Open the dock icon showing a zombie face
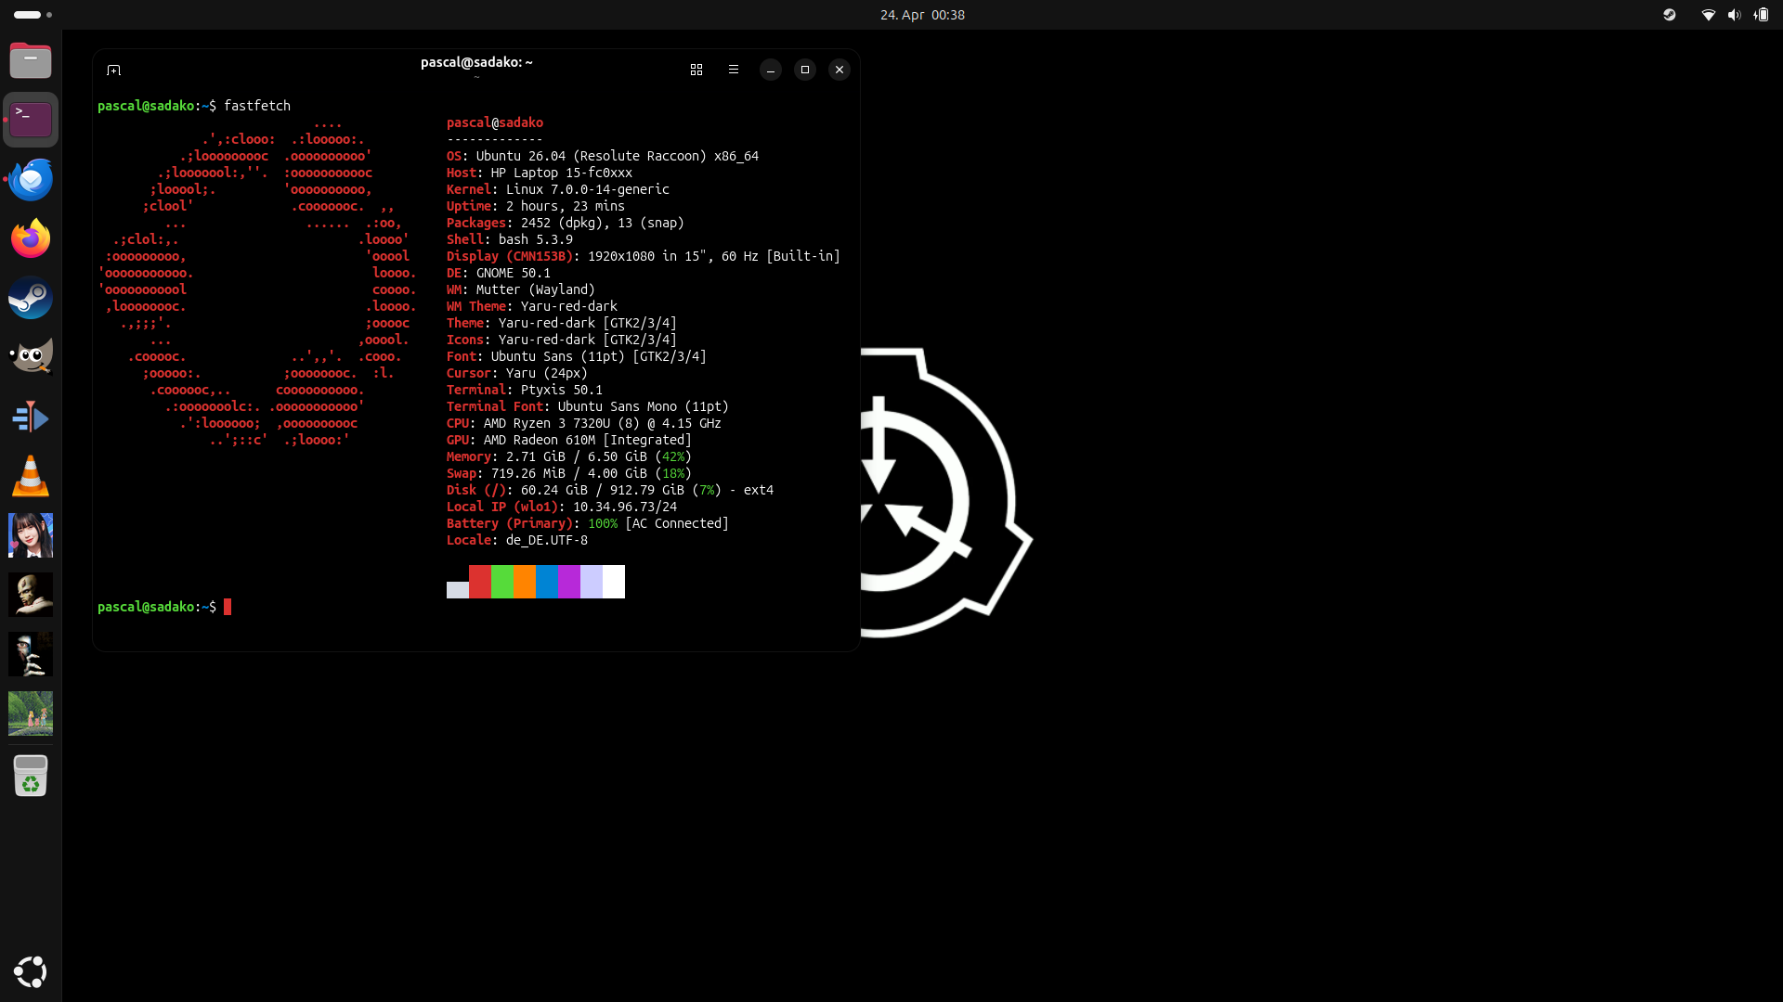1783x1002 pixels. tap(31, 595)
